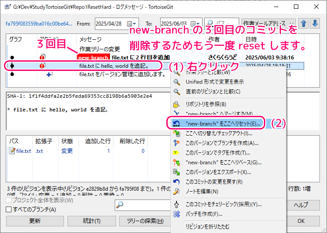Choose '"new-branch" をここへリセット(E)...' menu item
The width and height of the screenshot is (327, 233).
(228, 124)
